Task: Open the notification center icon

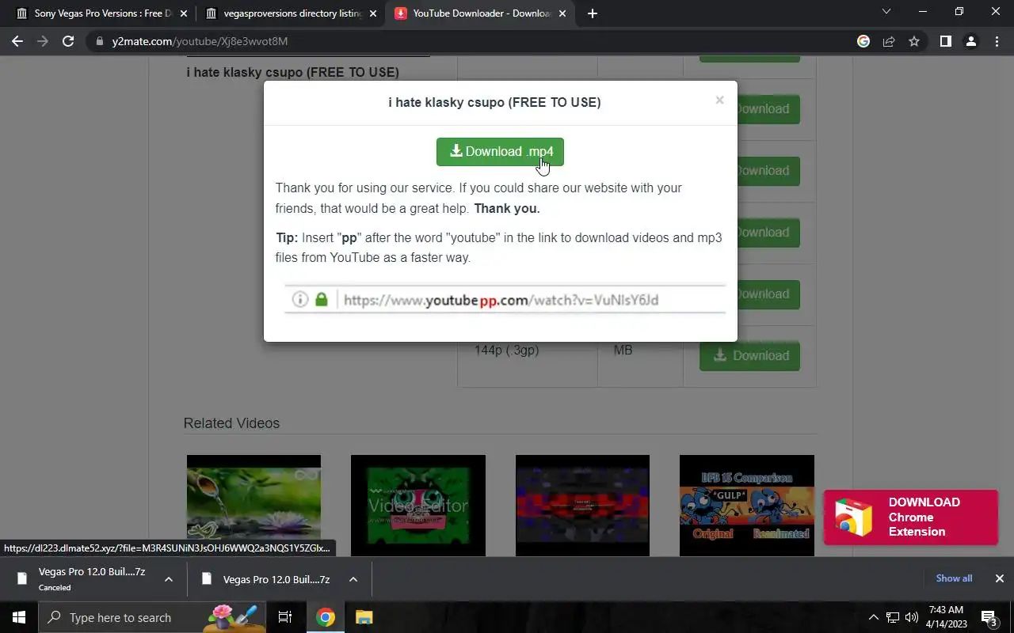Action: click(x=989, y=617)
